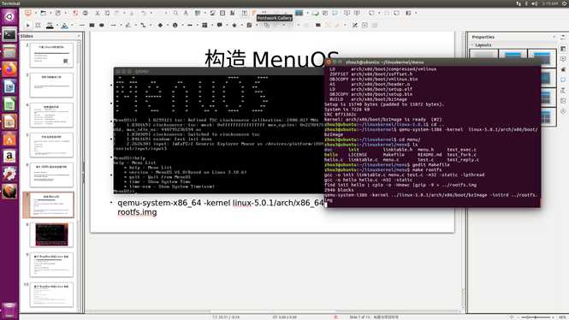The width and height of the screenshot is (569, 320).
Task: Open Find and Replace magnifier icon
Action: 175,13
